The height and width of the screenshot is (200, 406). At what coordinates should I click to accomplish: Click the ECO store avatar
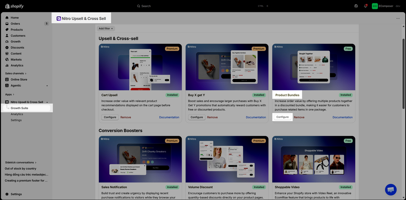[375, 6]
